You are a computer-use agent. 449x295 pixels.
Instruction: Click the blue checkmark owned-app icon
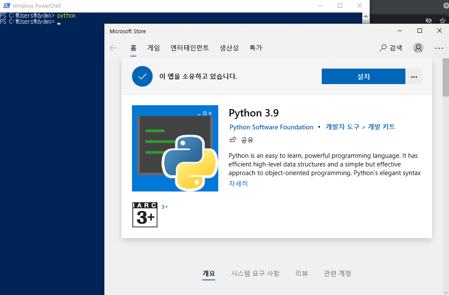click(x=142, y=76)
